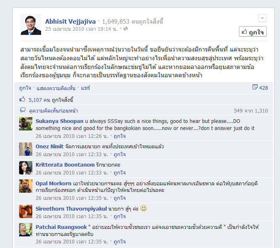Screen dimensions: 280x248
Task: Click the ถูกใจ thumbs-up page like button
Action: point(253,32)
